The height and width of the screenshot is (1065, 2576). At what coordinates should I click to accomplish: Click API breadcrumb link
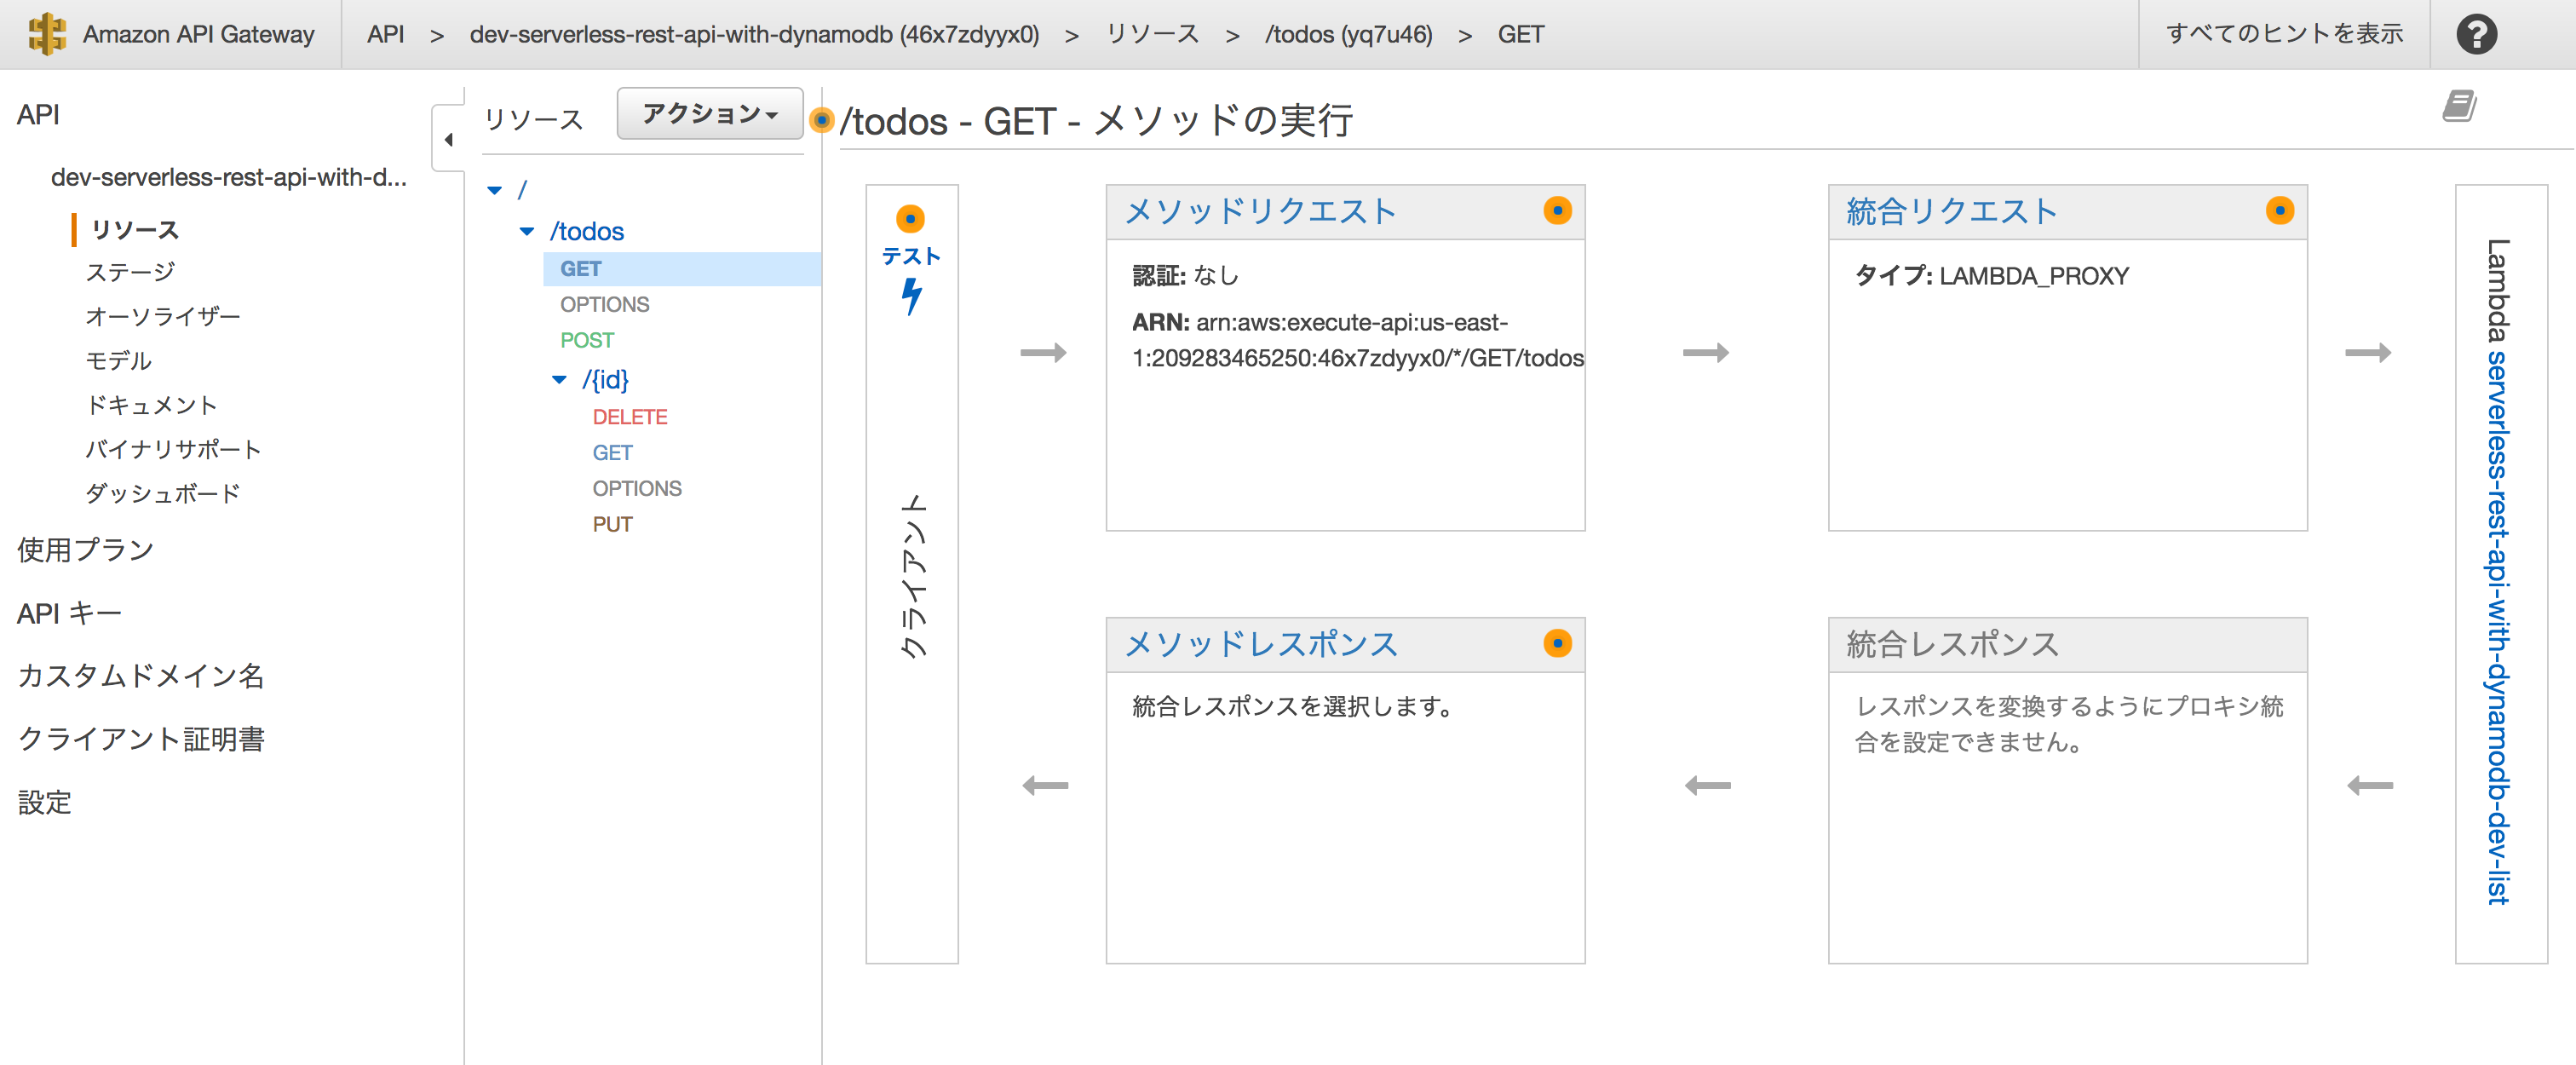point(385,34)
